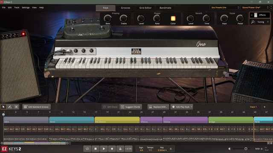Image resolution: width=273 pixels, height=153 pixels.
Task: Click the Suggest Chords button
Action: click(x=131, y=107)
